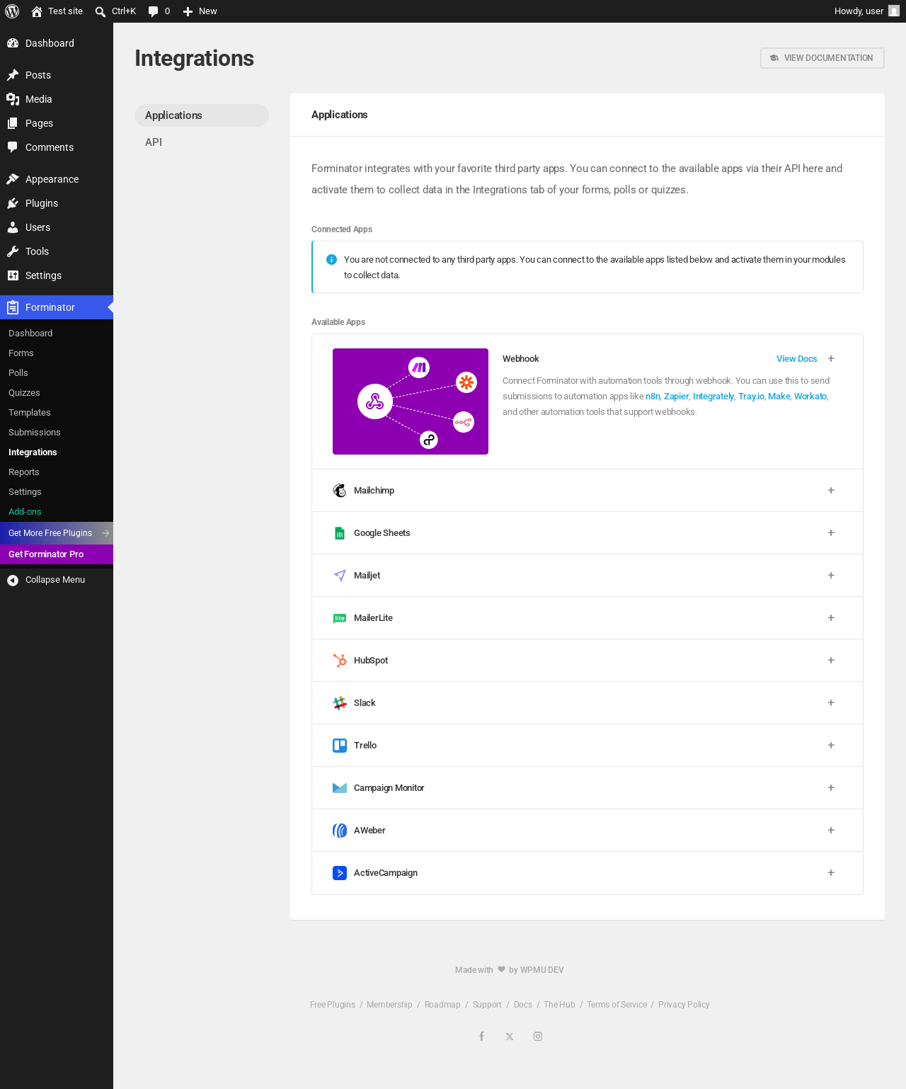Image resolution: width=906 pixels, height=1089 pixels.
Task: Follow the Workato link
Action: click(810, 397)
